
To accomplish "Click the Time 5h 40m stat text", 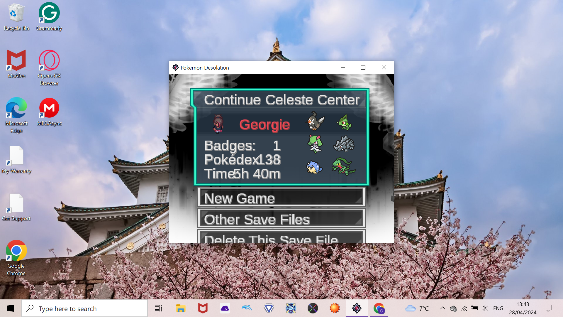I will tap(243, 174).
